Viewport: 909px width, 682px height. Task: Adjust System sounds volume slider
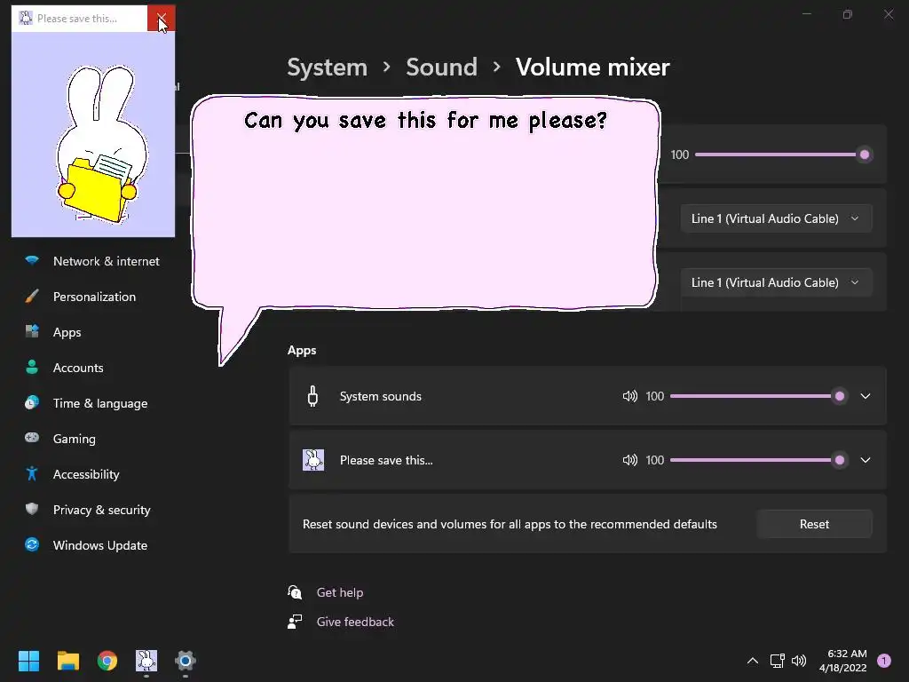pos(758,396)
